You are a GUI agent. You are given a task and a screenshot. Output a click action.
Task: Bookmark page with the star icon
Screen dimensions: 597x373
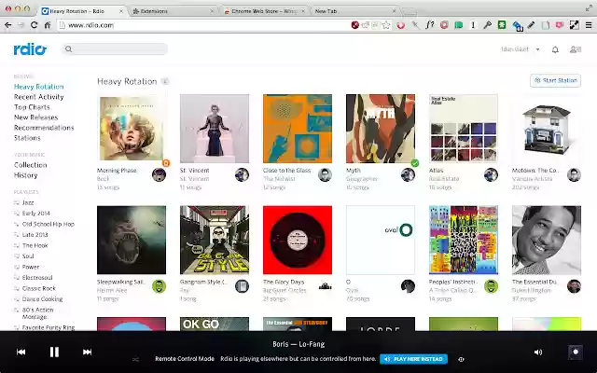pyautogui.click(x=386, y=25)
